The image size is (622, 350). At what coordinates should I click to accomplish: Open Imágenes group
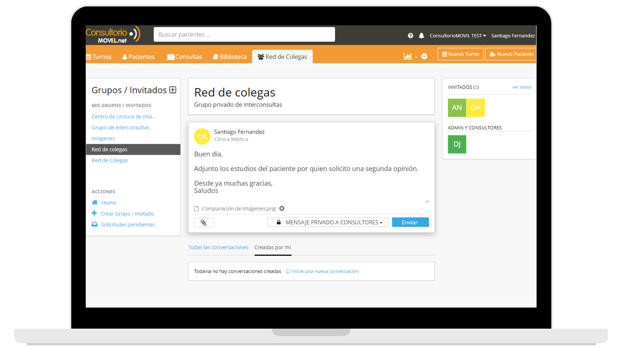tap(103, 138)
